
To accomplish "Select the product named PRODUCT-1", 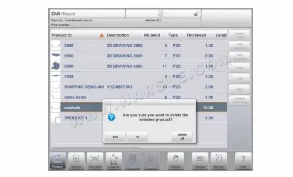I will point(76,118).
